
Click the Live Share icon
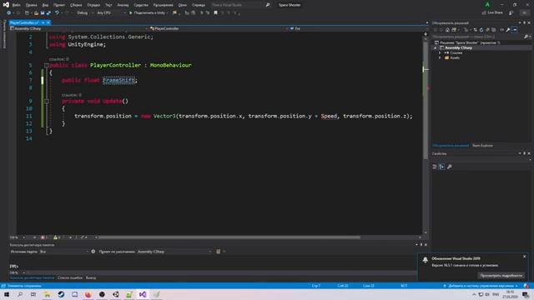[x=484, y=12]
